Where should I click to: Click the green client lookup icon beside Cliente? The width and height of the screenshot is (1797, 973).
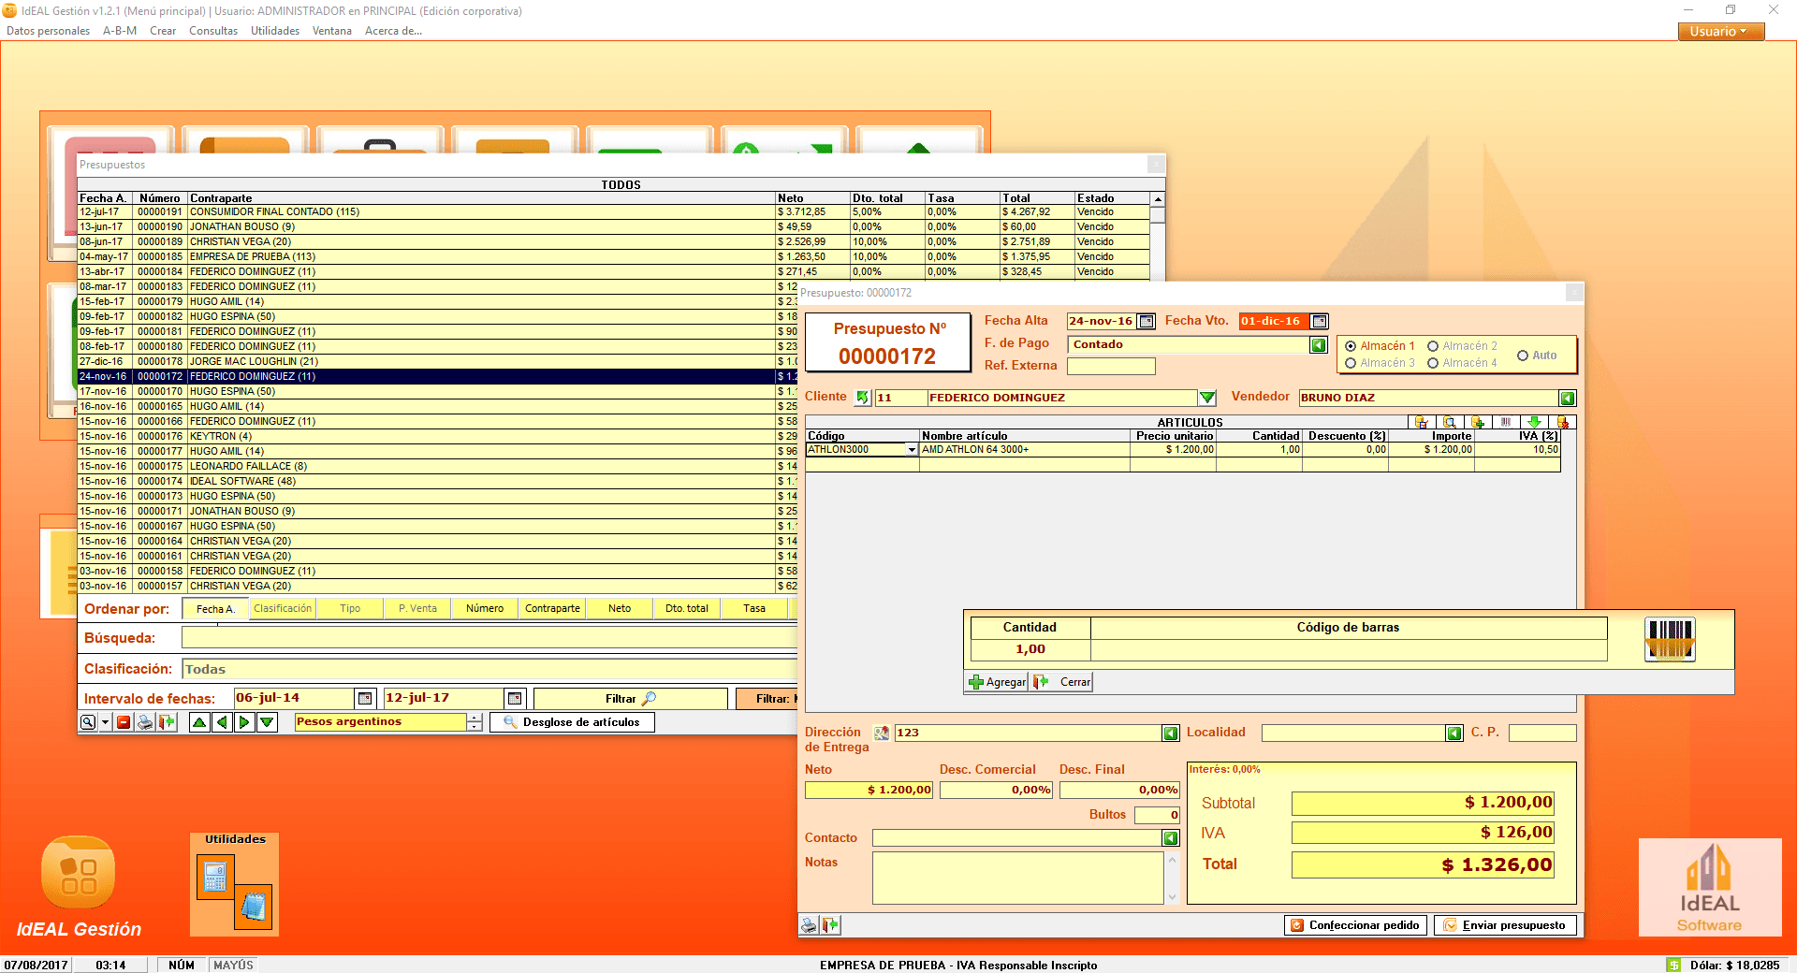[x=863, y=398]
